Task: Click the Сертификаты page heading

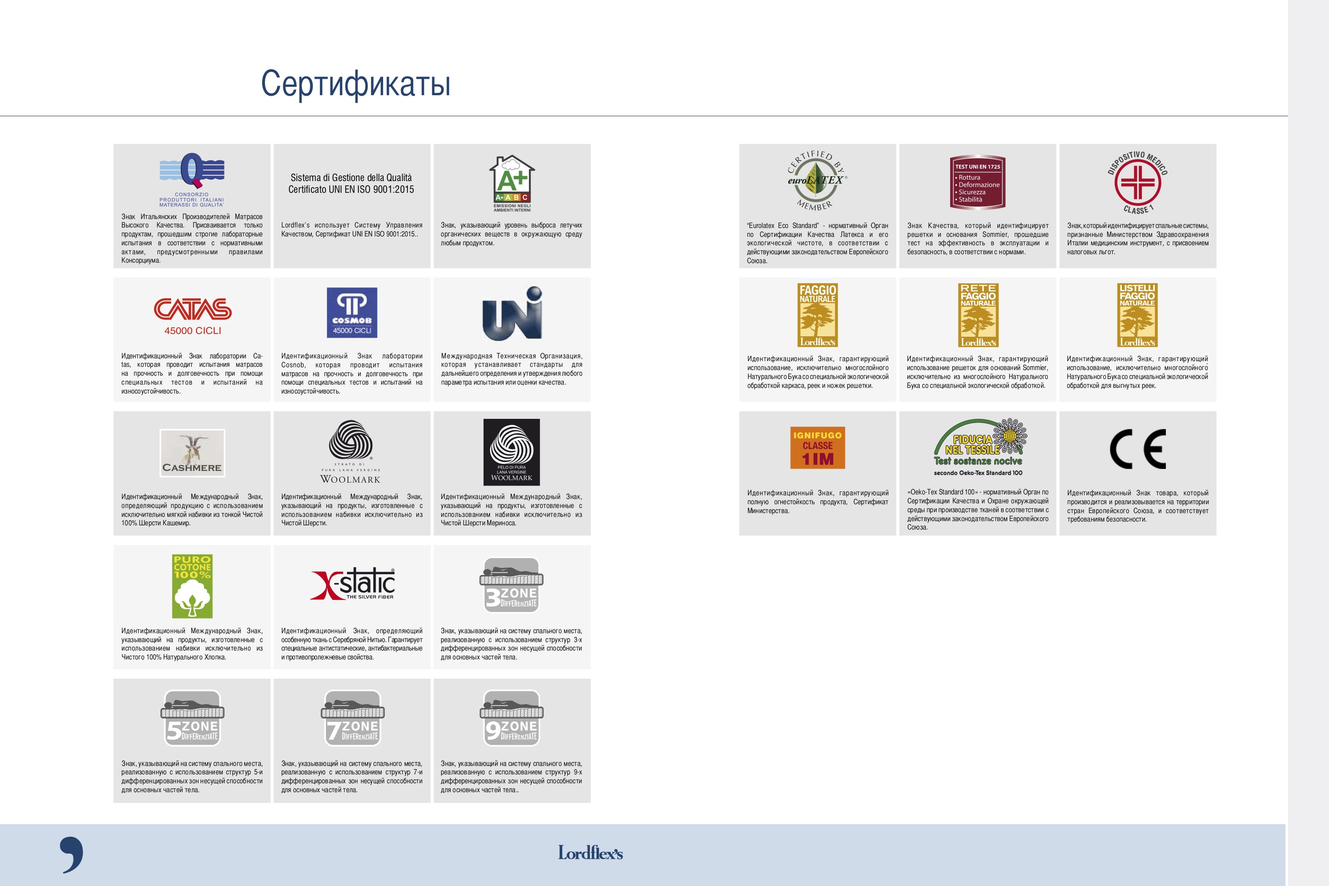Action: (355, 83)
